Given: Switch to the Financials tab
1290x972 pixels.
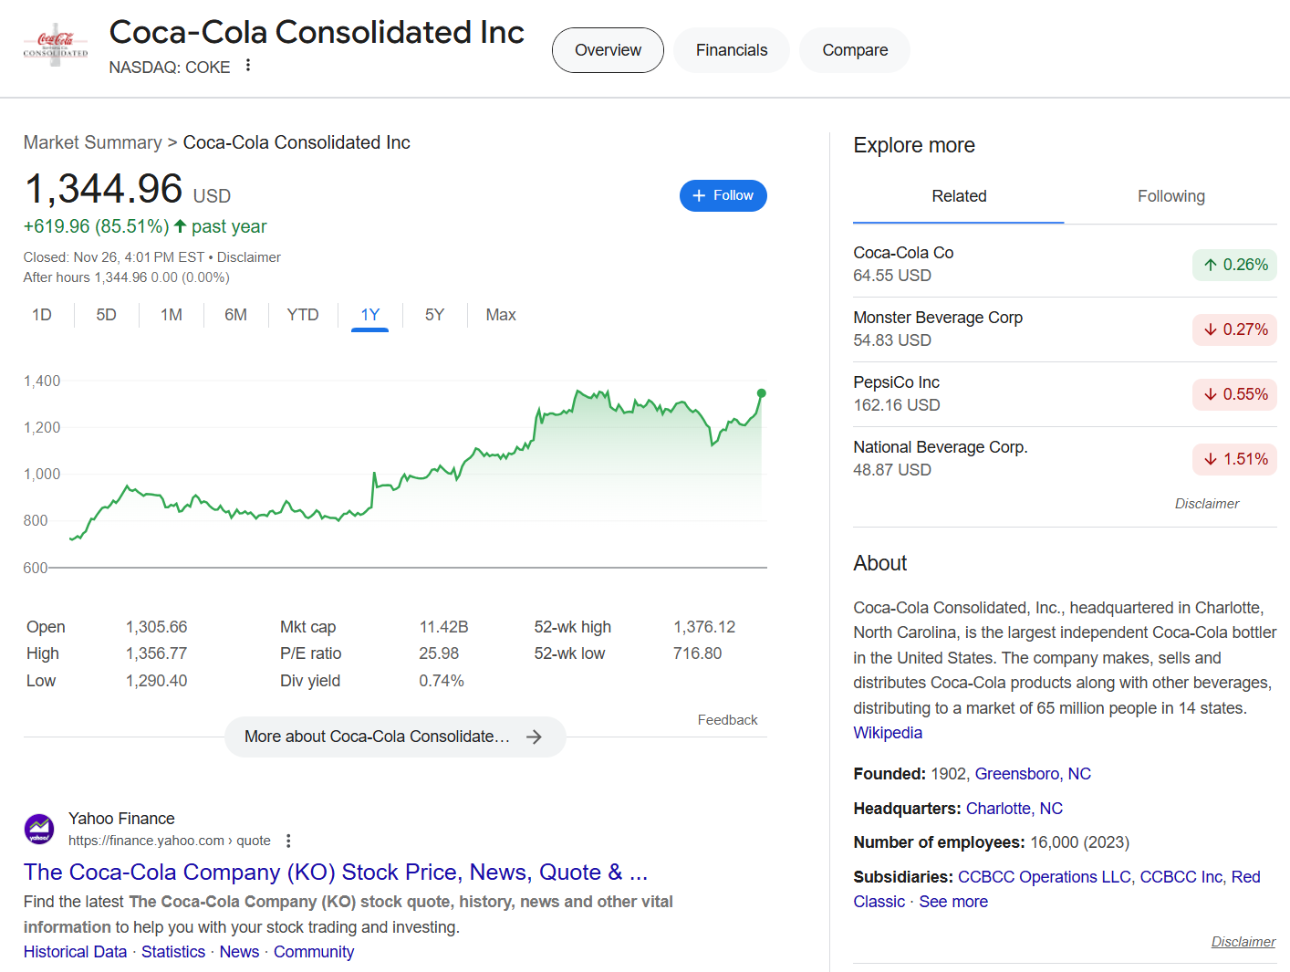Looking at the screenshot, I should (x=731, y=50).
